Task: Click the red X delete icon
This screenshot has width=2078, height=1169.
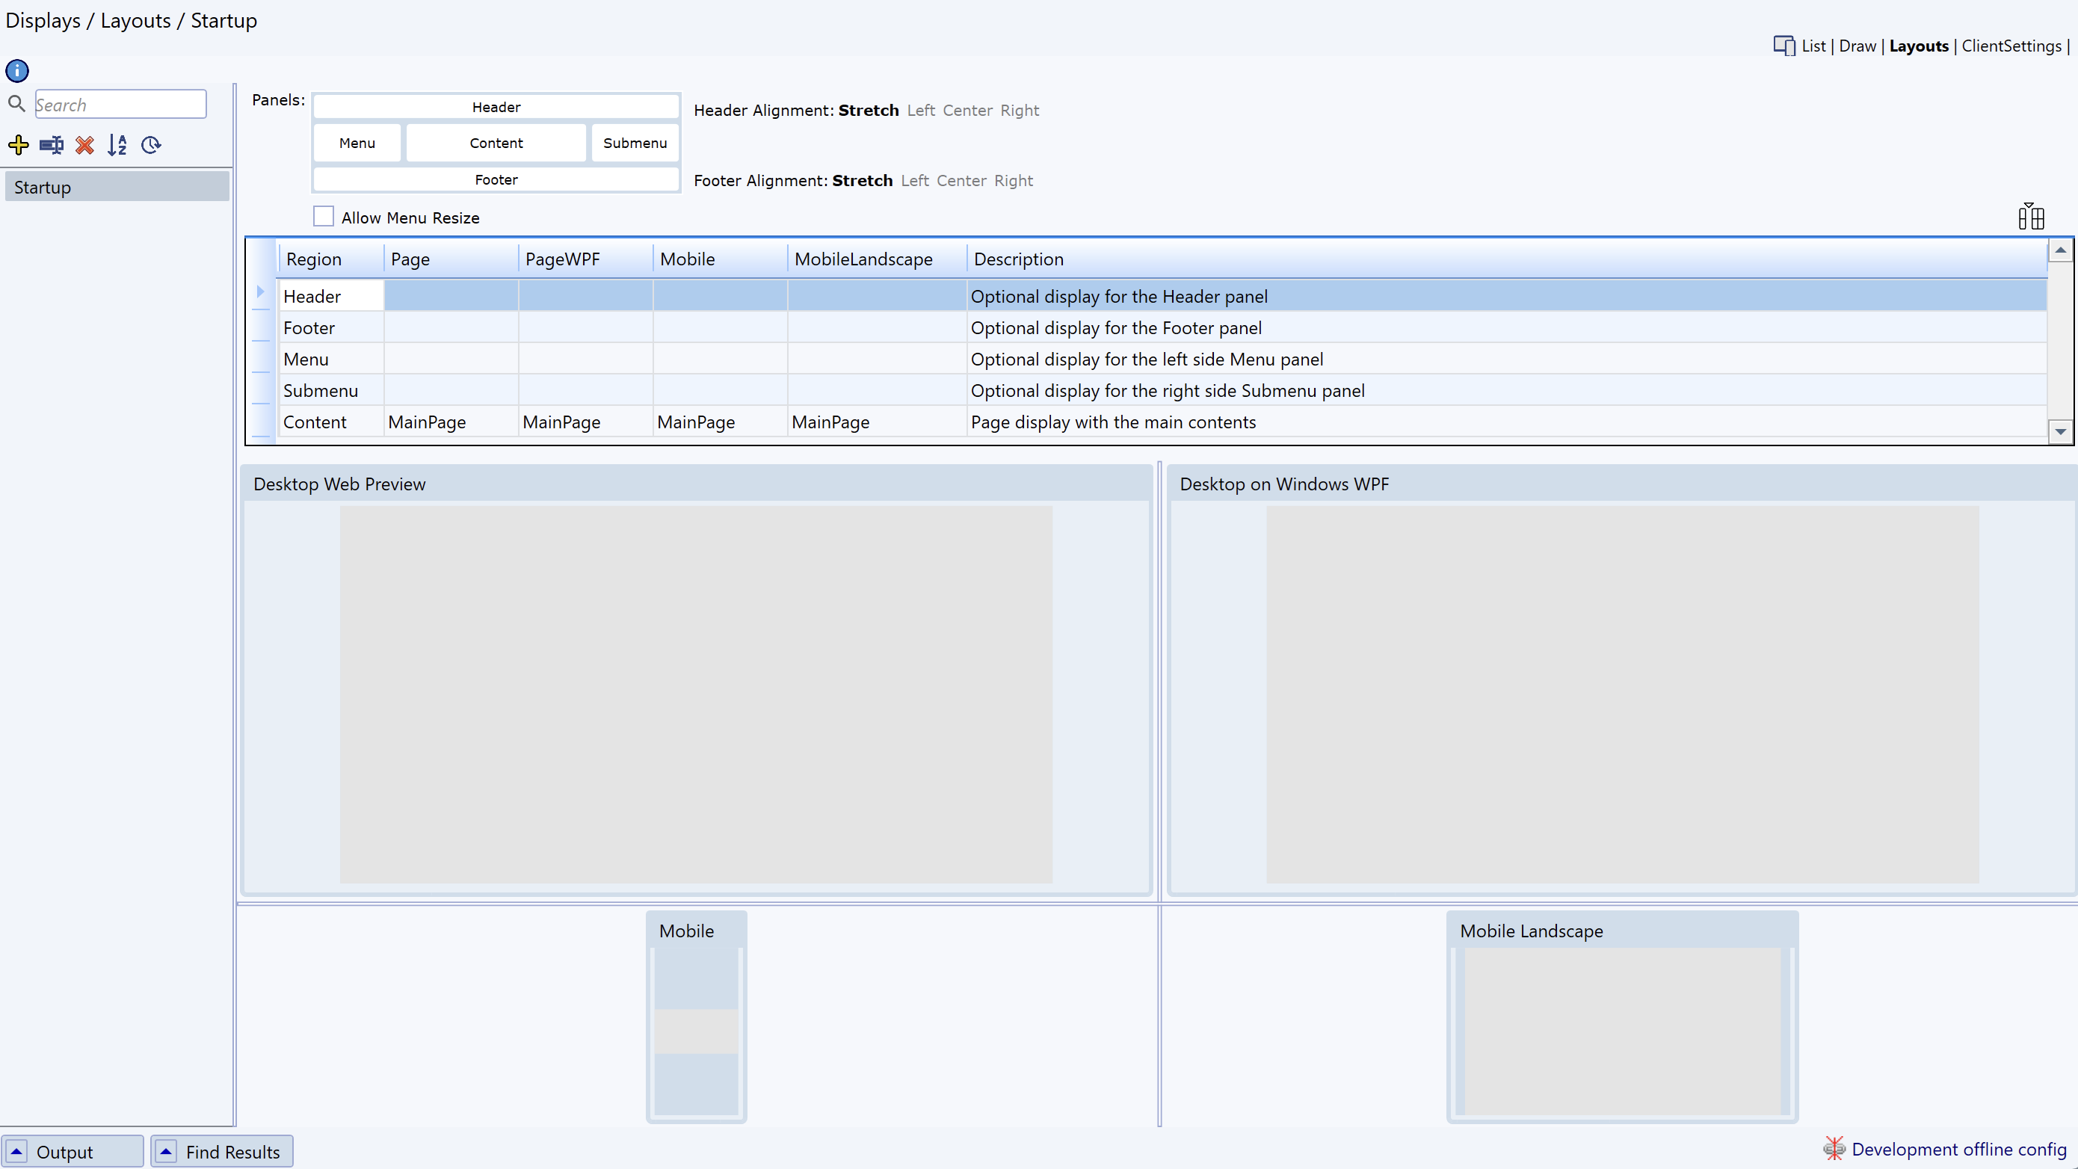Action: (x=84, y=145)
